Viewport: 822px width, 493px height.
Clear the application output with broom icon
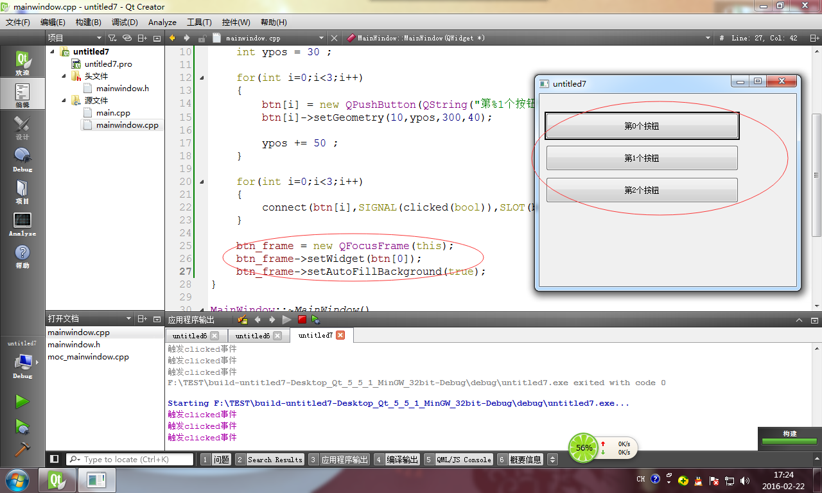tap(243, 319)
